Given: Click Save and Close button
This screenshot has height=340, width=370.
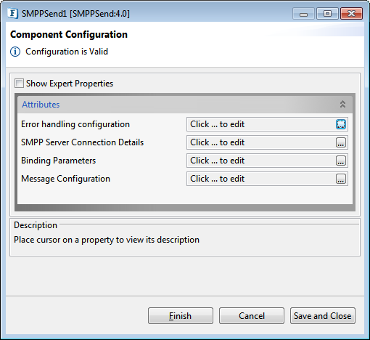Looking at the screenshot, I should pyautogui.click(x=323, y=315).
